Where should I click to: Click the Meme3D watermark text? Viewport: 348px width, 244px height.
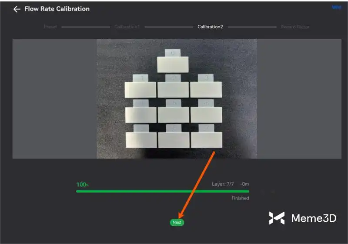coord(313,218)
